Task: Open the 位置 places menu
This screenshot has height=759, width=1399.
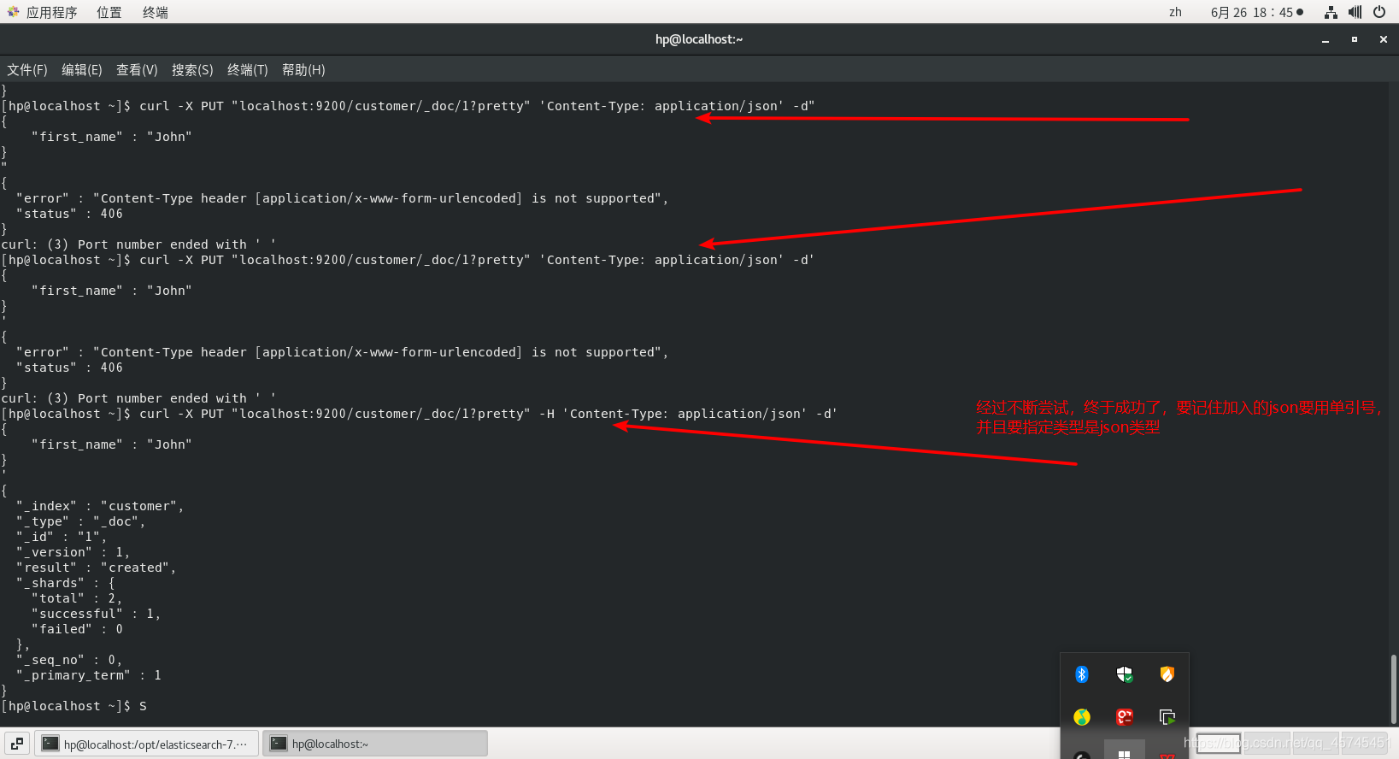Action: click(x=109, y=12)
